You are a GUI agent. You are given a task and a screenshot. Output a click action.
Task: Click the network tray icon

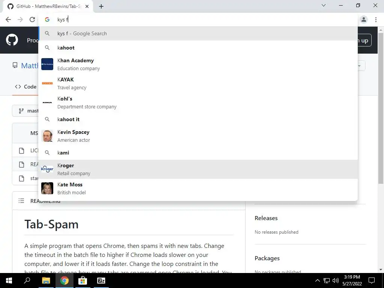(327, 280)
